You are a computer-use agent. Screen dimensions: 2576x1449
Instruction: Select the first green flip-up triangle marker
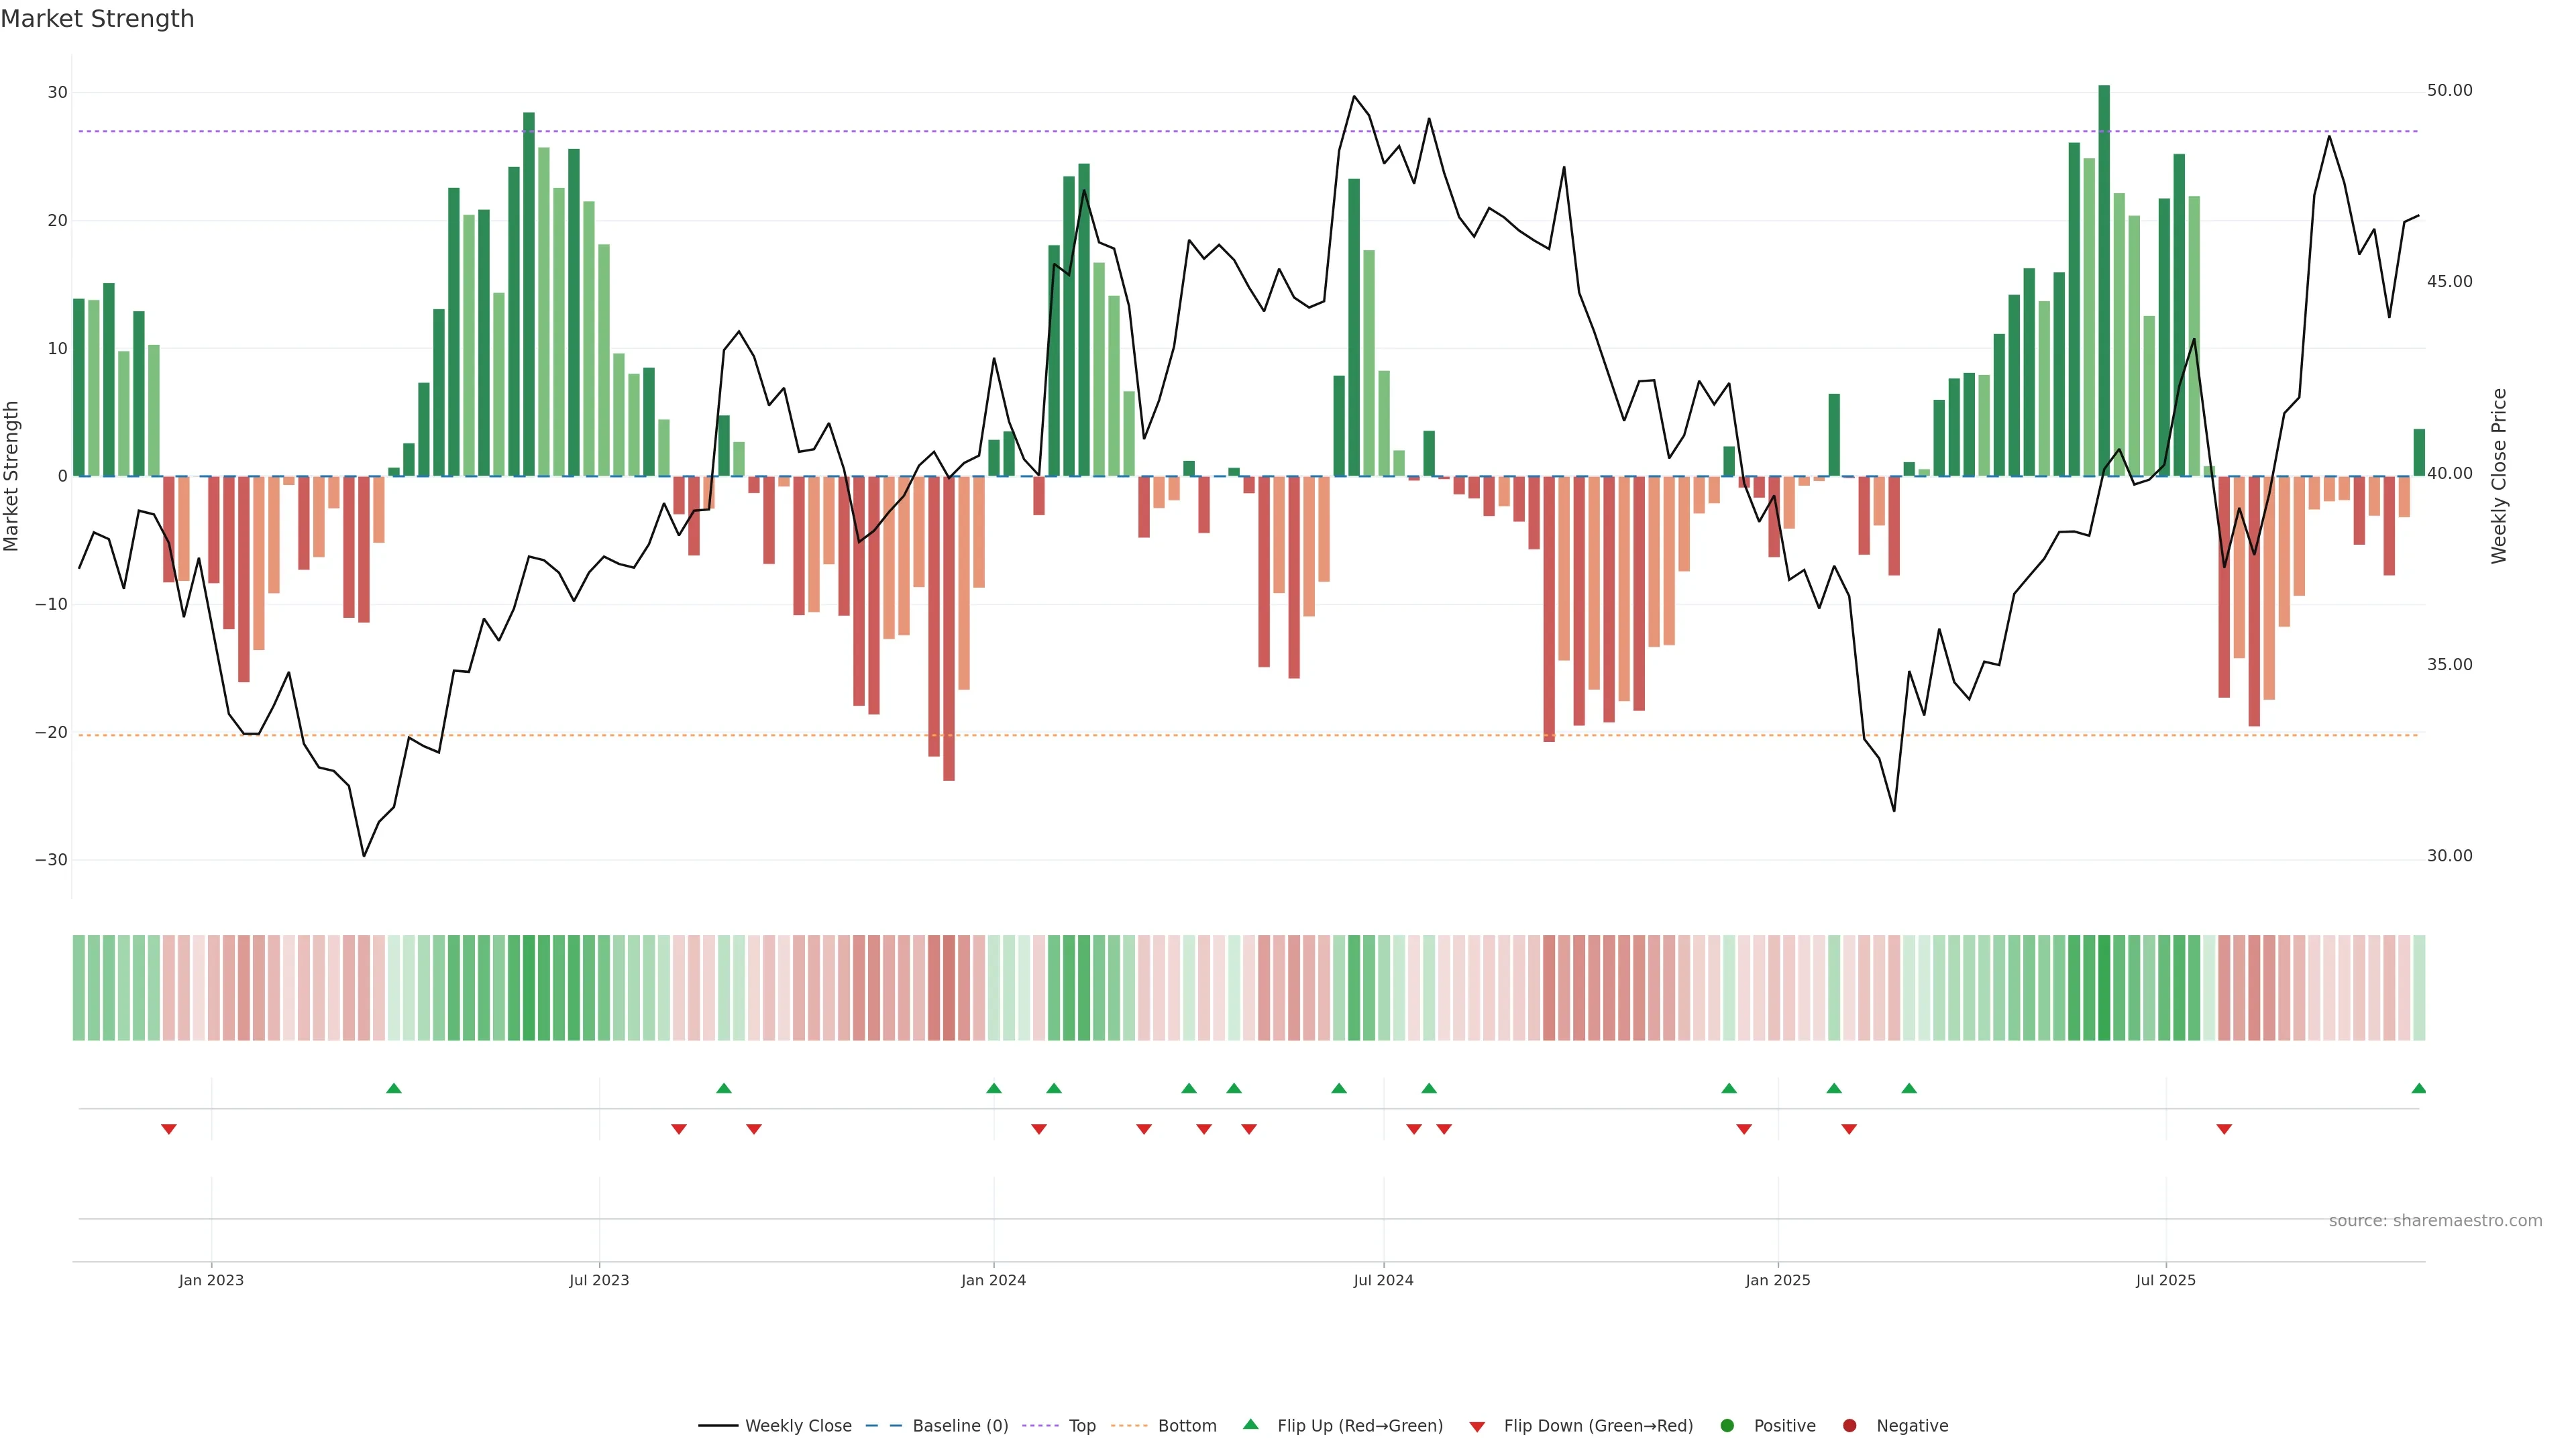click(x=394, y=1088)
